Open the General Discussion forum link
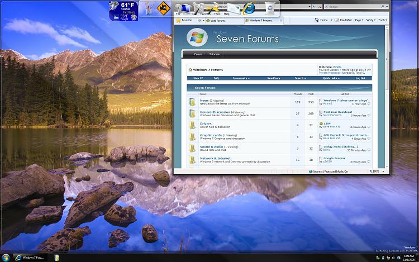This screenshot has width=419, height=262. pos(215,112)
